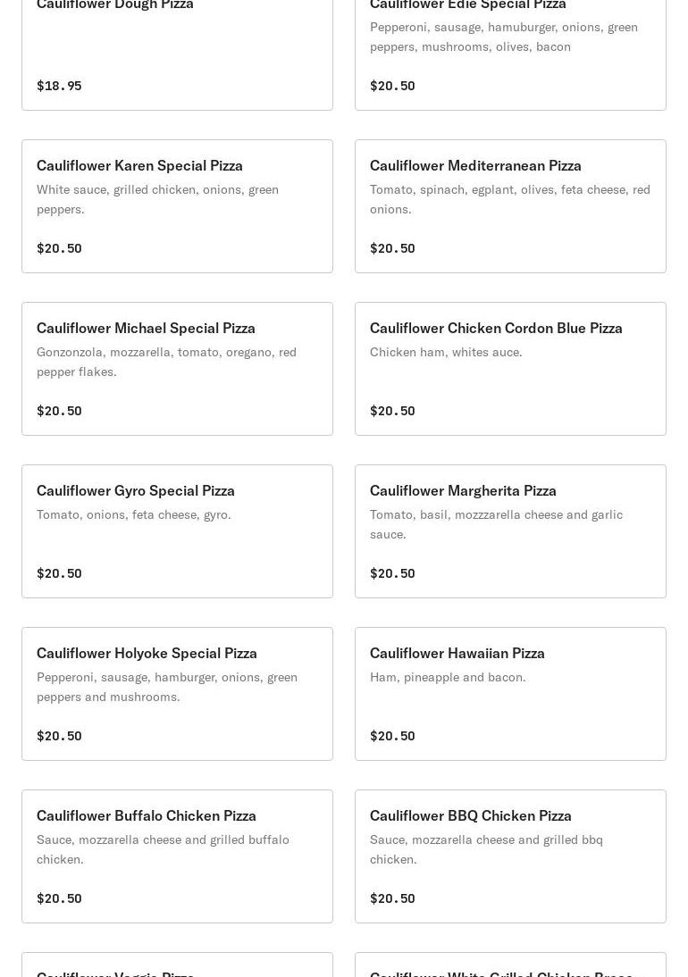The width and height of the screenshot is (688, 977).
Task: Click the price under Cauliflower BBQ Chicken Pizza
Action: coord(392,898)
